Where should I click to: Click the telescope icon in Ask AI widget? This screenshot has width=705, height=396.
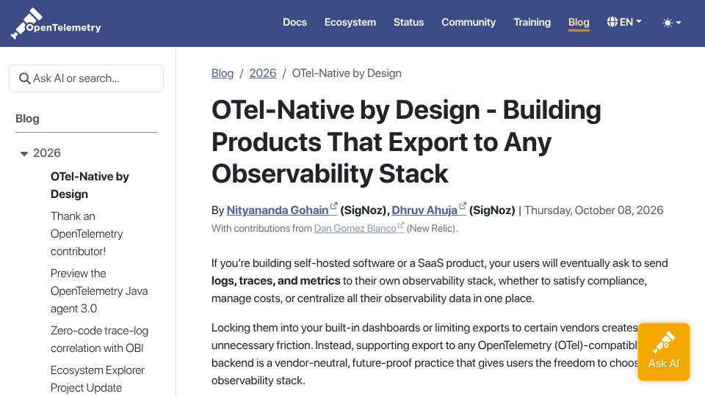[664, 342]
